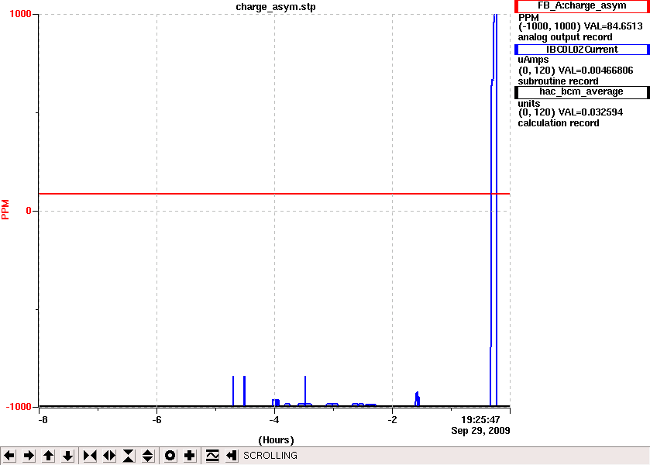This screenshot has width=650, height=465.
Task: Pan the plot up with the up-arrow button
Action: coord(48,456)
